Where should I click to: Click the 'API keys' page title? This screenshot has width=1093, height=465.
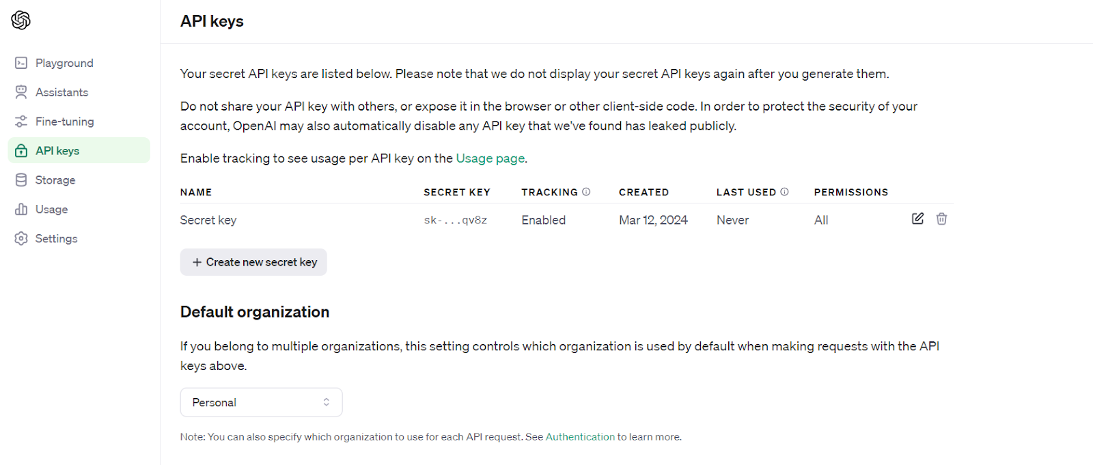[212, 21]
